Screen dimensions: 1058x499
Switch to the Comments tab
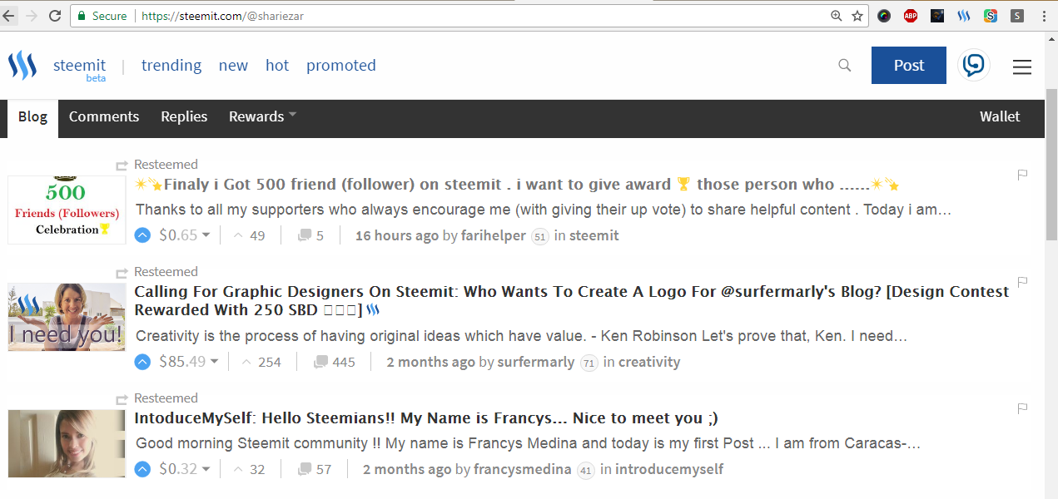coord(104,116)
